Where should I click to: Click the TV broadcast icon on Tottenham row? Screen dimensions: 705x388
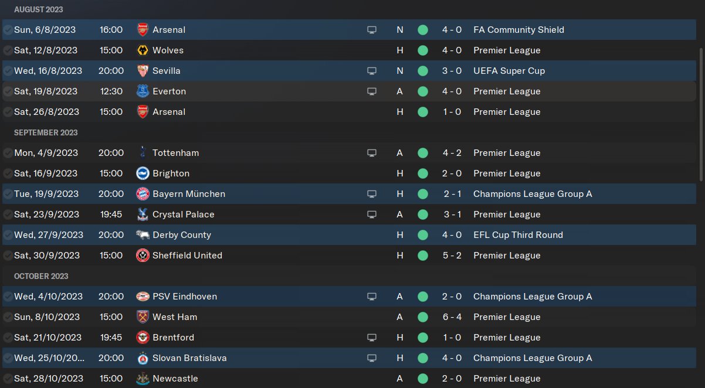click(x=371, y=153)
